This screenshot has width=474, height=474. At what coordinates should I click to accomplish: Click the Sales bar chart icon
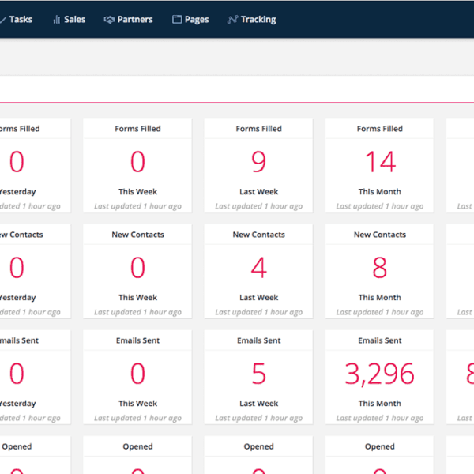click(x=56, y=20)
